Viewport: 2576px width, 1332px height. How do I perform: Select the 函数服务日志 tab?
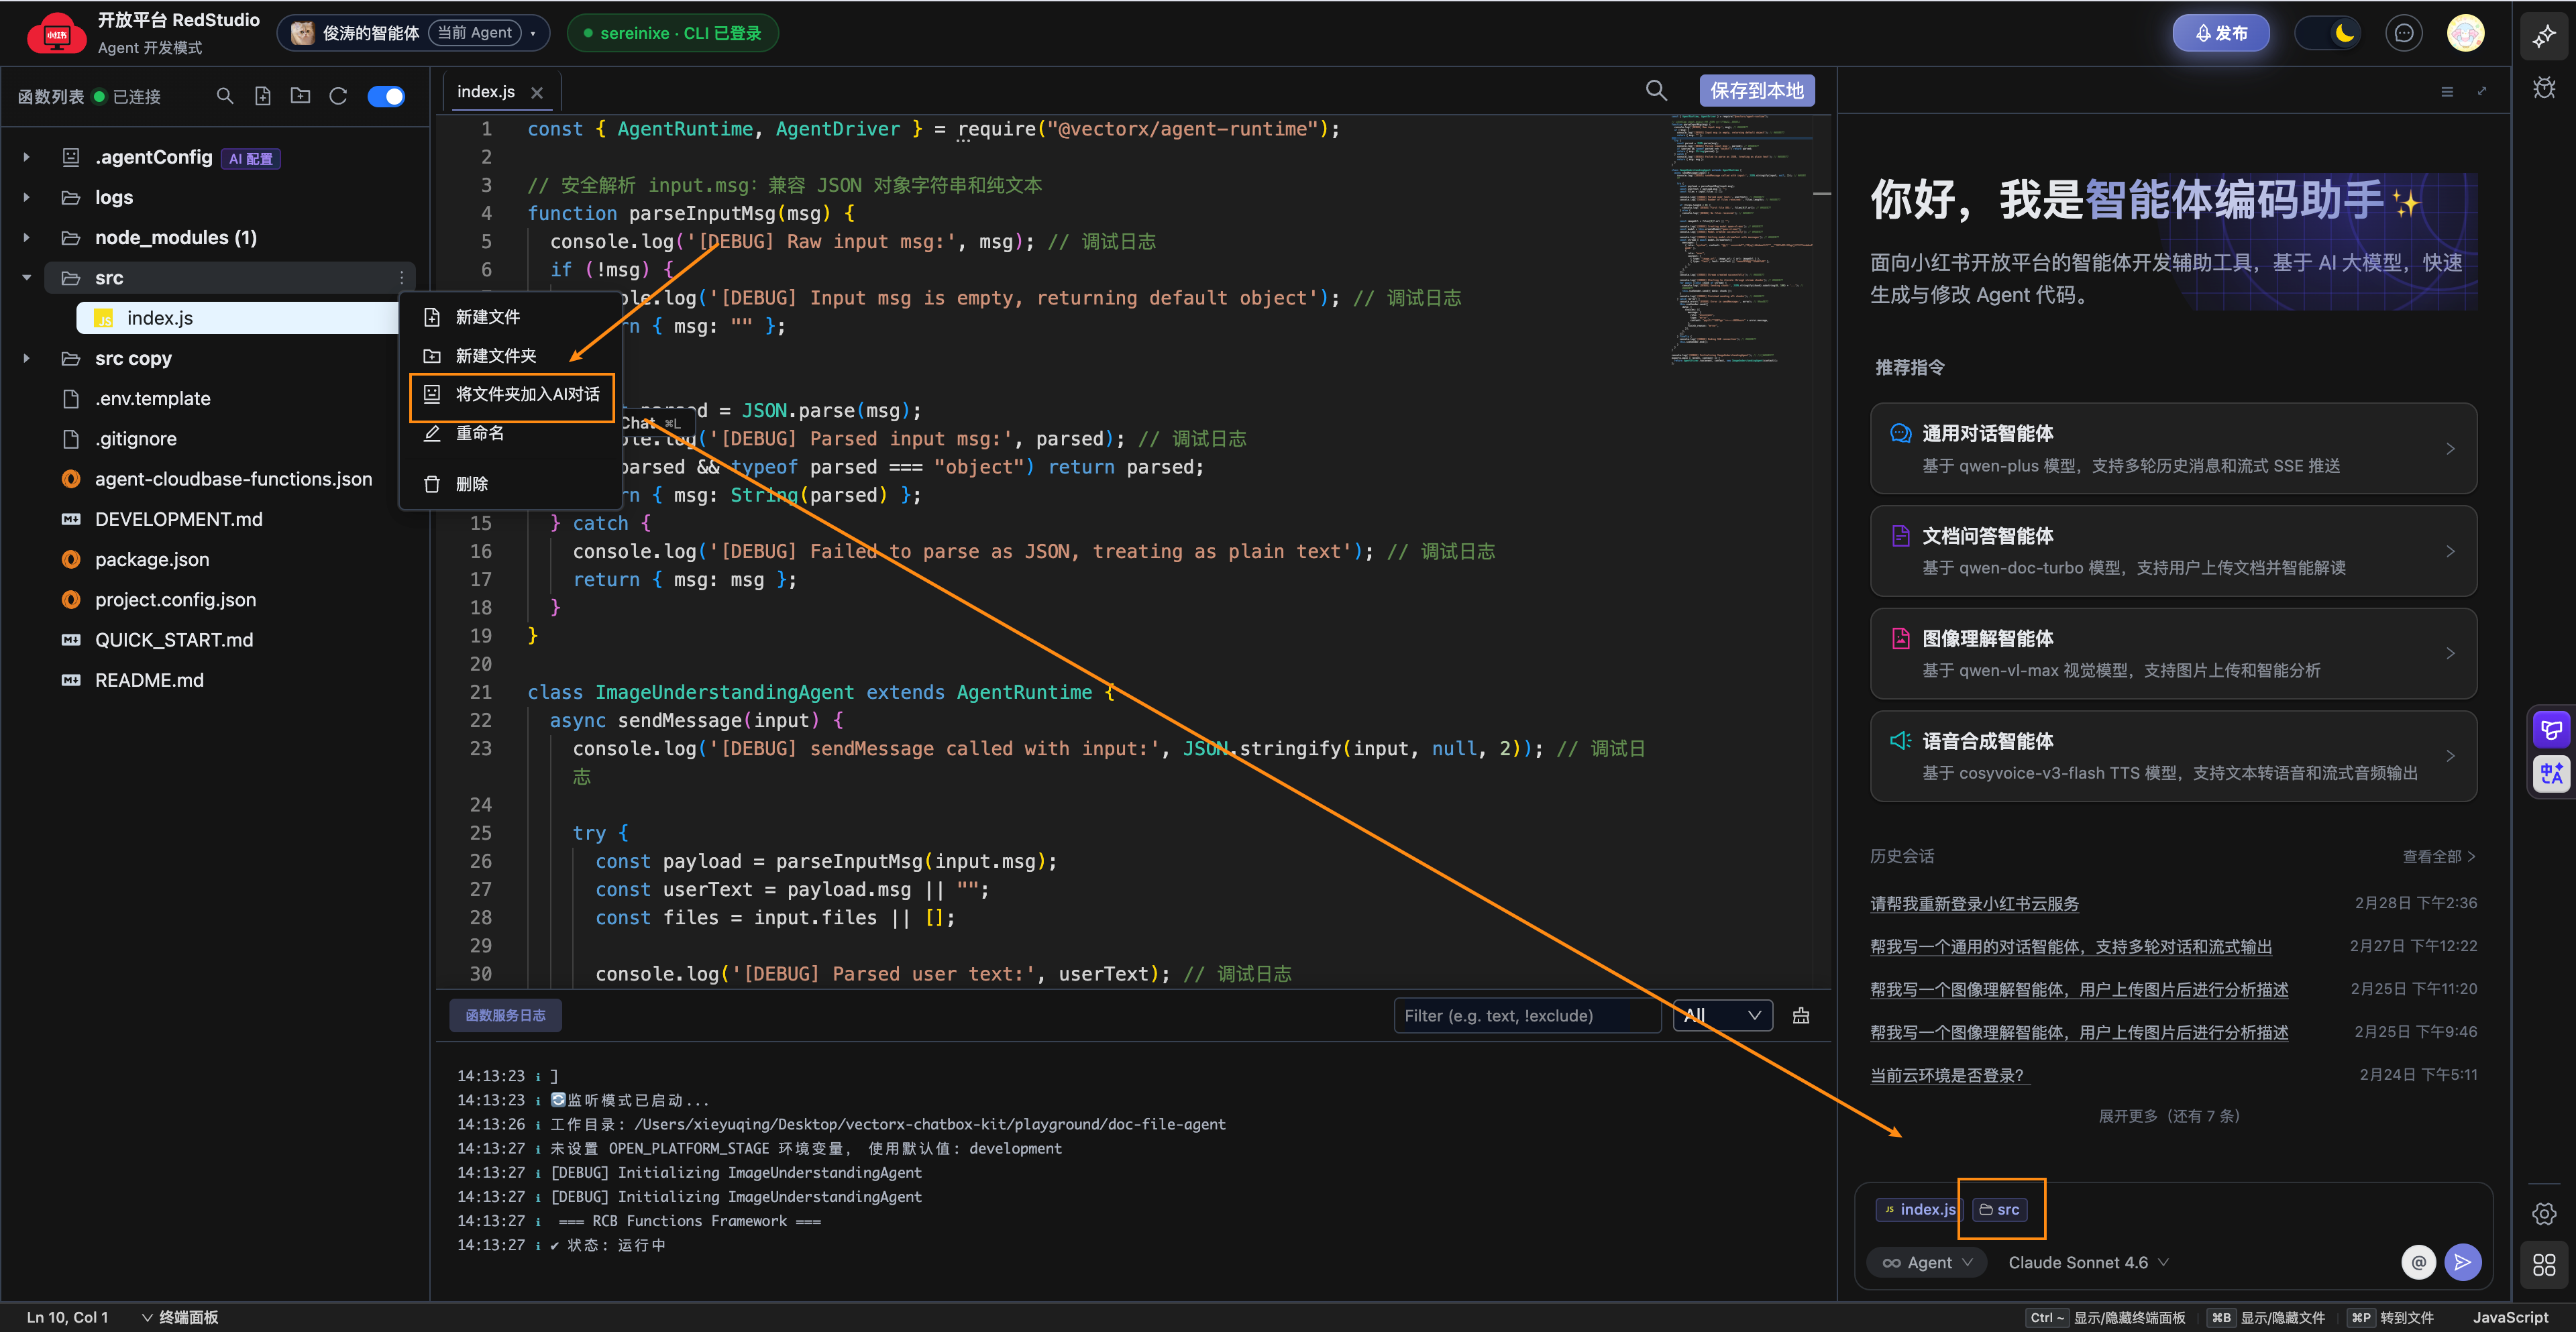tap(505, 1015)
